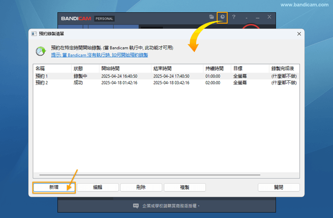Click the BANDICAM logo in title bar
This screenshot has height=218, width=333.
(76, 19)
